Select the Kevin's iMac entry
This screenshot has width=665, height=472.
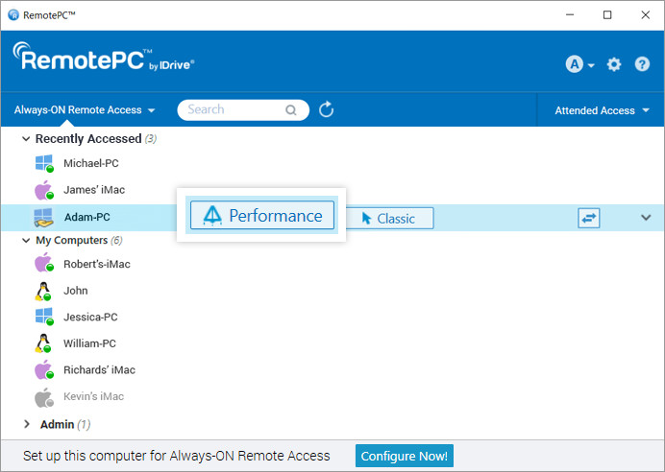(94, 396)
